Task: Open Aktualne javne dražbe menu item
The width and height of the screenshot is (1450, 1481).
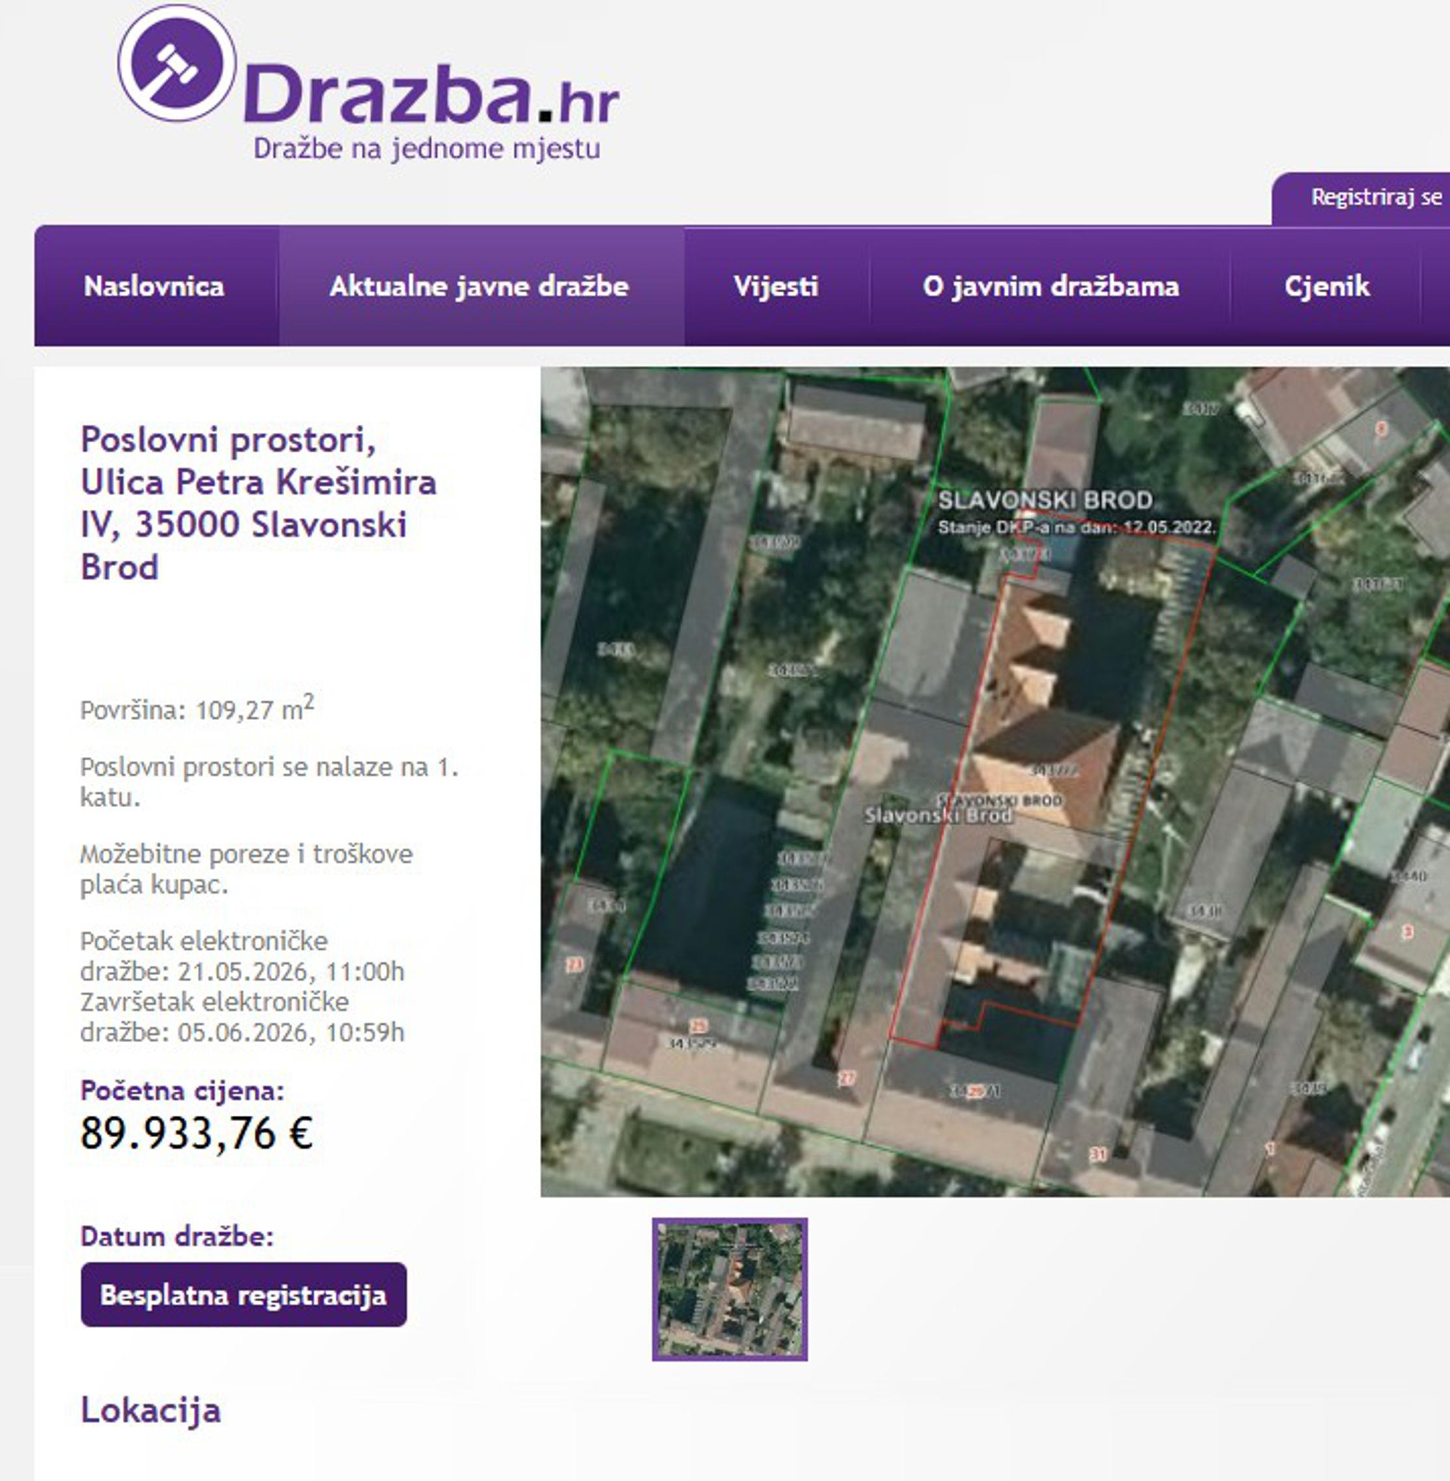Action: tap(479, 286)
